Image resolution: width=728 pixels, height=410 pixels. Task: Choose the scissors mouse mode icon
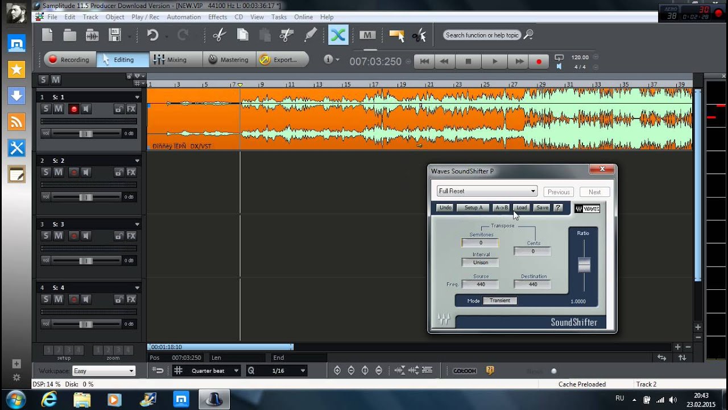(x=419, y=35)
